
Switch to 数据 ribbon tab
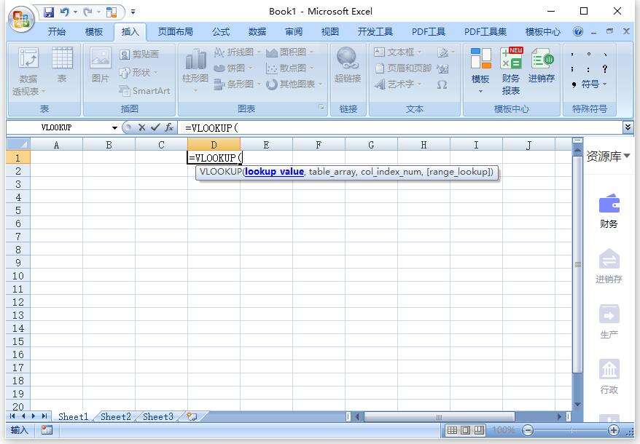[x=257, y=32]
